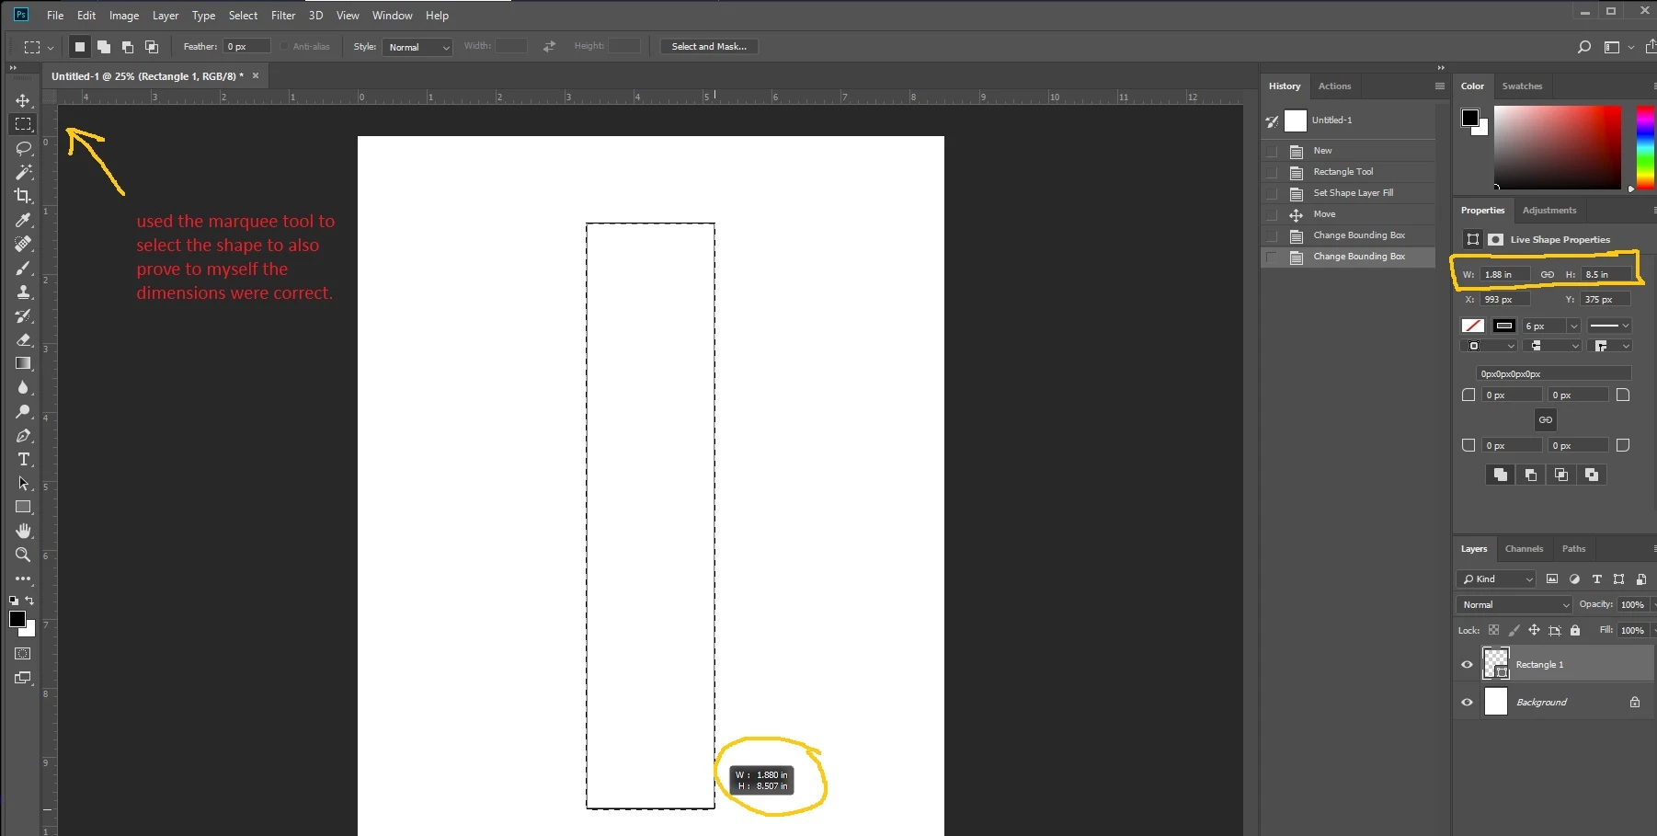Open the stroke line type dropdown

point(1609,326)
